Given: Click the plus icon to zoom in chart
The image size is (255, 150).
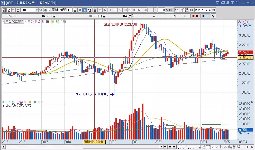Looking at the screenshot, I should 247,147.
